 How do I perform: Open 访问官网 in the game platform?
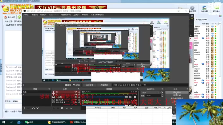[x=204, y=9]
